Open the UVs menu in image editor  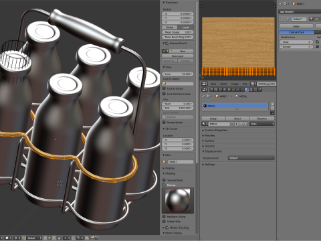pos(245,84)
